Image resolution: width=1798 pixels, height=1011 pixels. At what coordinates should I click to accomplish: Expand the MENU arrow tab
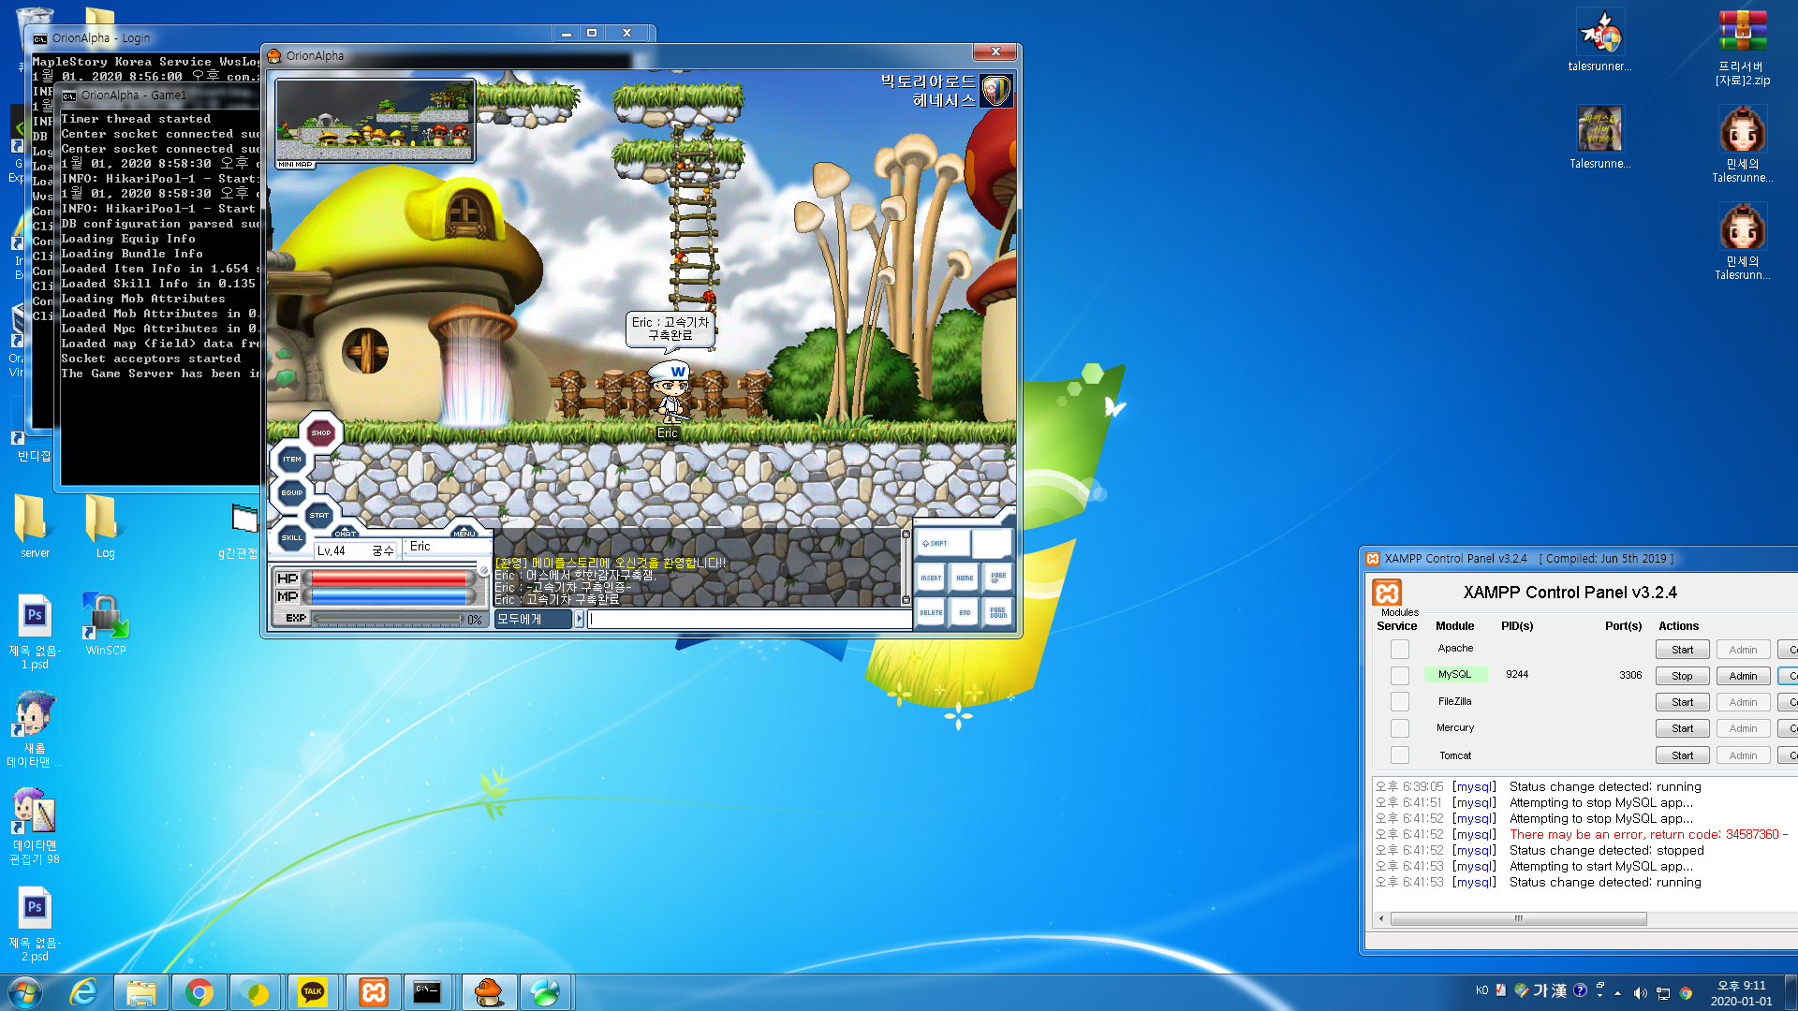(x=464, y=532)
